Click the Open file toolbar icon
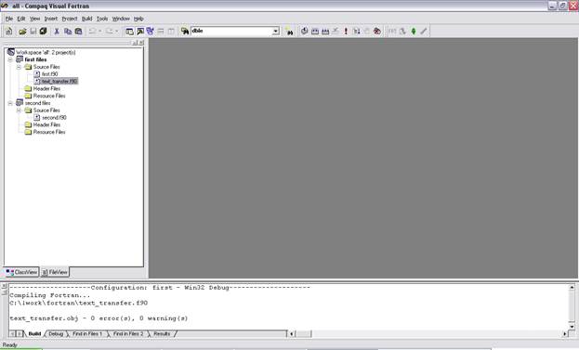This screenshot has width=579, height=350. pos(22,32)
